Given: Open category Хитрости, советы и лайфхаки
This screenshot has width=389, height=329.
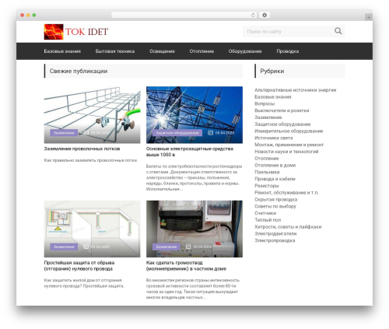Looking at the screenshot, I should (x=288, y=226).
